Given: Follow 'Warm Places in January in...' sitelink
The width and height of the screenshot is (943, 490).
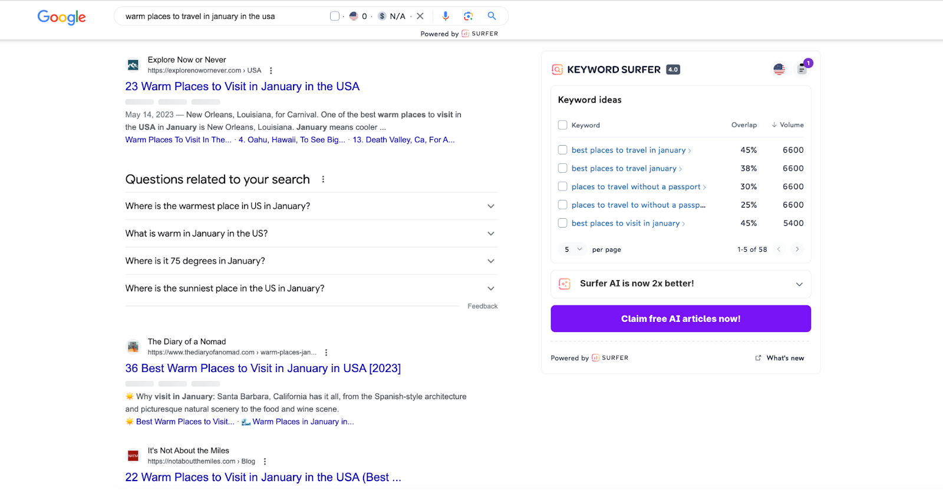Looking at the screenshot, I should click(303, 422).
